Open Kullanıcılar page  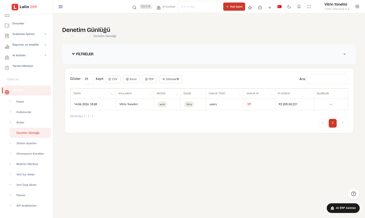pyautogui.click(x=30, y=112)
